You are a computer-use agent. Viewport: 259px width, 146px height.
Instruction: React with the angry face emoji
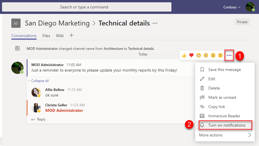click(x=220, y=55)
